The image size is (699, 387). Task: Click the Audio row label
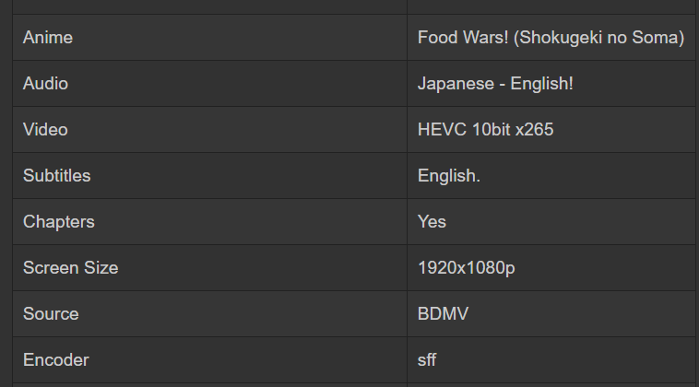click(45, 84)
